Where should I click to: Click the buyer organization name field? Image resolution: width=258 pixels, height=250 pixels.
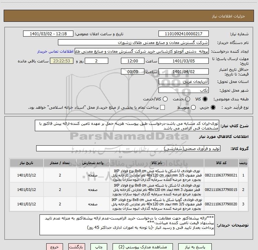(x=133, y=43)
